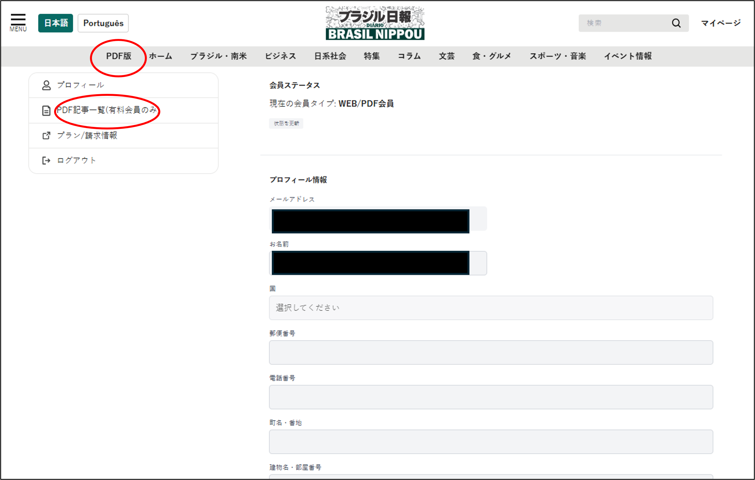
Task: Open 特集 section
Action: (372, 56)
